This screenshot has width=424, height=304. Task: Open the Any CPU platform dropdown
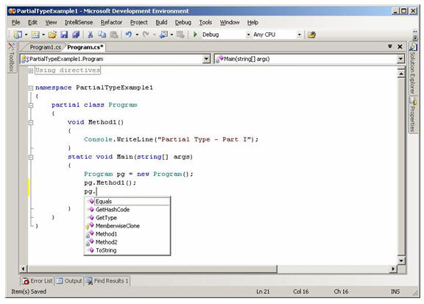pyautogui.click(x=299, y=35)
